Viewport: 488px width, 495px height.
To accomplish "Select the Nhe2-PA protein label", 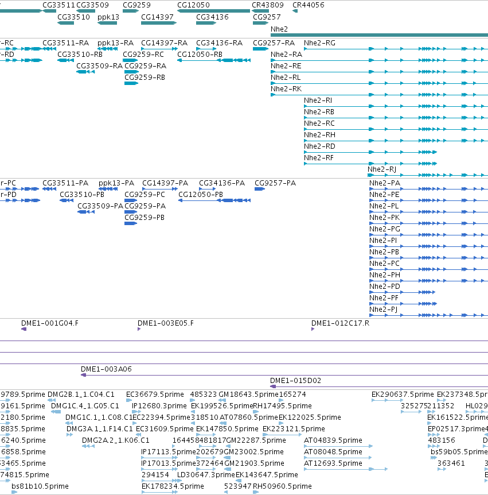I will tap(385, 183).
